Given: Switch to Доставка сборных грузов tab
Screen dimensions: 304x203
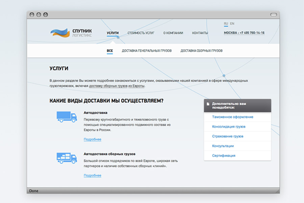Looking at the screenshot, I should tap(201, 51).
